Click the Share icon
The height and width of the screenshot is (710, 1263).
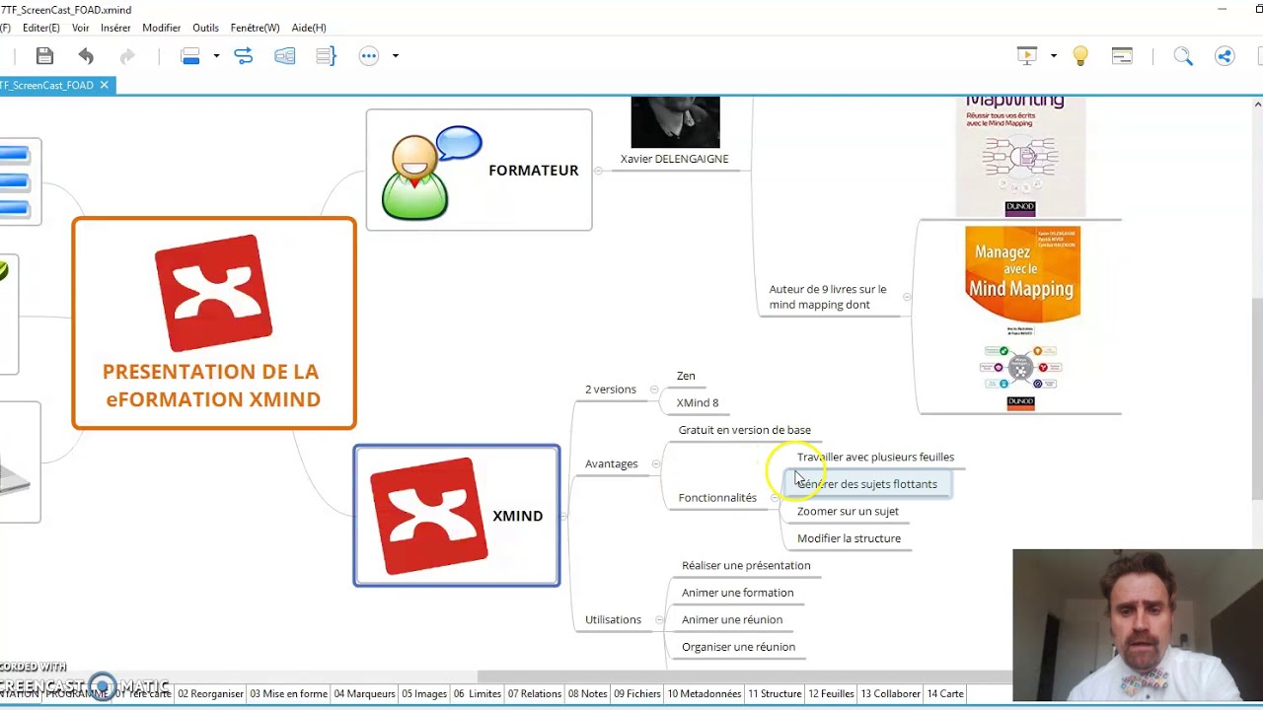[x=1225, y=56]
